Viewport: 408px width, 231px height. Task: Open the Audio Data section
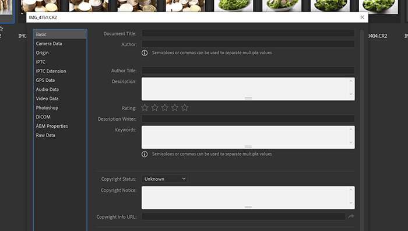coord(47,89)
